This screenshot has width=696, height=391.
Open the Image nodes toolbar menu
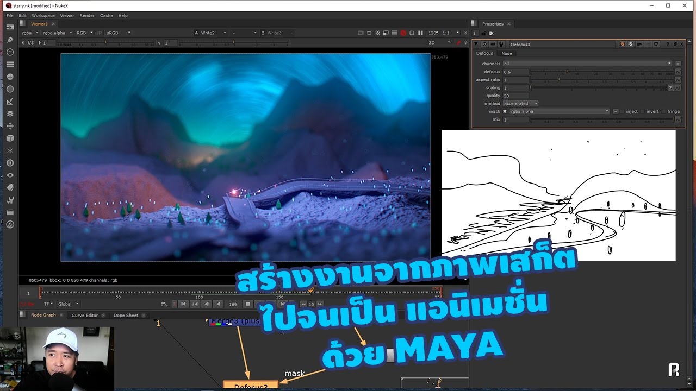pos(10,27)
